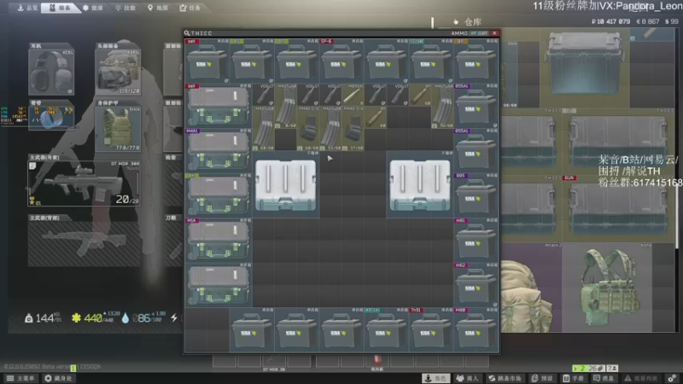Click the sort button in THICC title bar
Image resolution: width=683 pixels, height=384 pixels.
point(479,33)
